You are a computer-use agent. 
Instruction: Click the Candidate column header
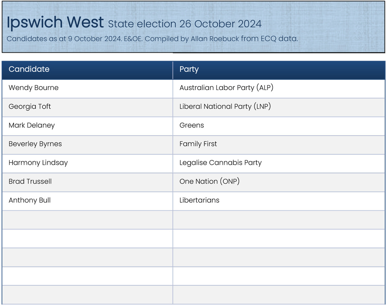(x=29, y=69)
